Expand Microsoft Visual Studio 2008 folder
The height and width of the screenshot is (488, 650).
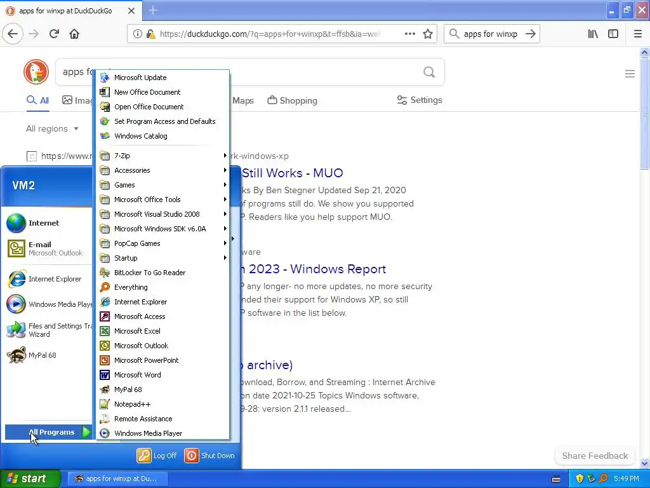point(162,214)
